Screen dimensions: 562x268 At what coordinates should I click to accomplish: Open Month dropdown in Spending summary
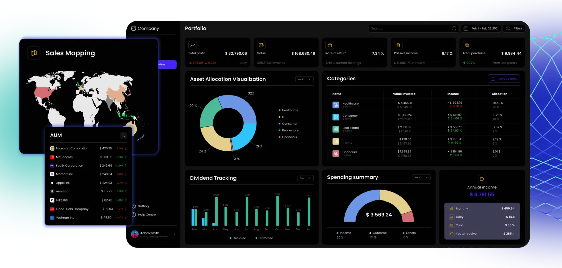click(421, 177)
